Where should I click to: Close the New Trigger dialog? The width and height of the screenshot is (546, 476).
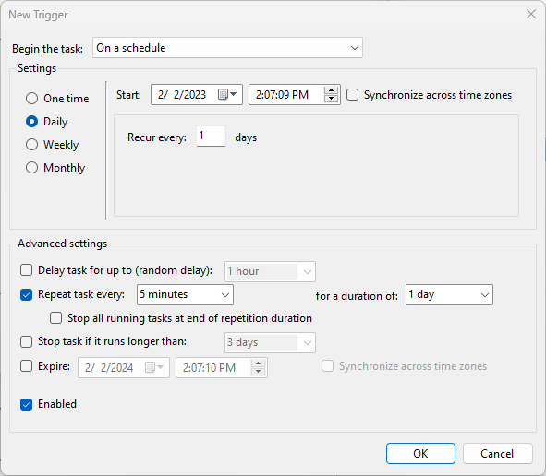(531, 14)
